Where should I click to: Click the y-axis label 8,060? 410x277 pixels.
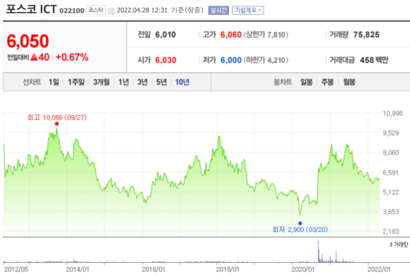[391, 153]
